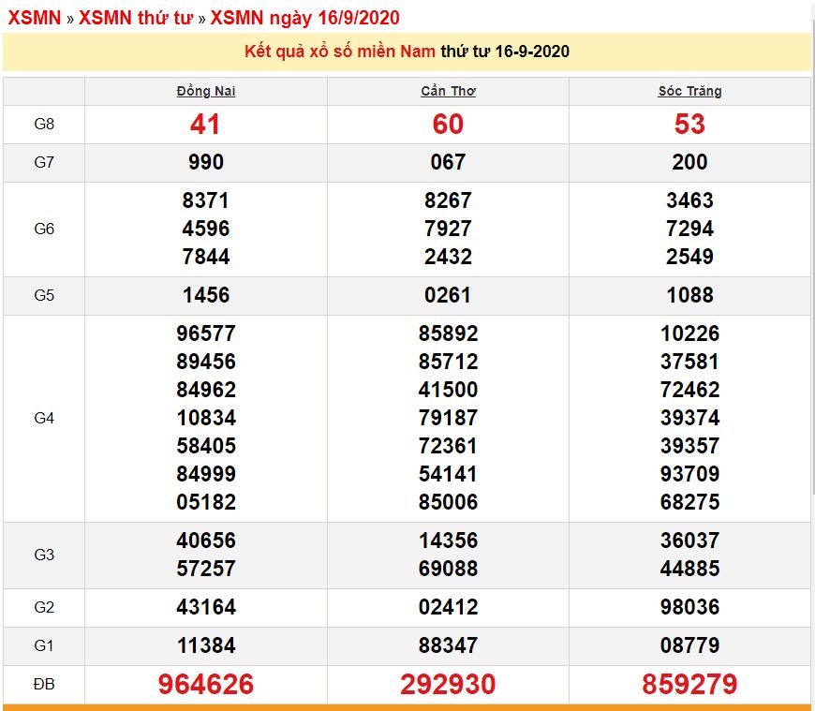
Task: Click G5 result 0261
Action: point(448,295)
